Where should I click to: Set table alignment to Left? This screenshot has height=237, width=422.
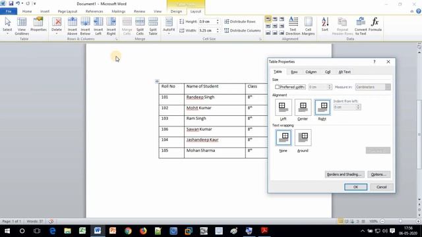(x=283, y=107)
